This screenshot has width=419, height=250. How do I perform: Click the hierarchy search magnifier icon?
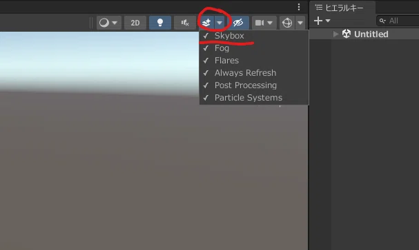[x=382, y=21]
